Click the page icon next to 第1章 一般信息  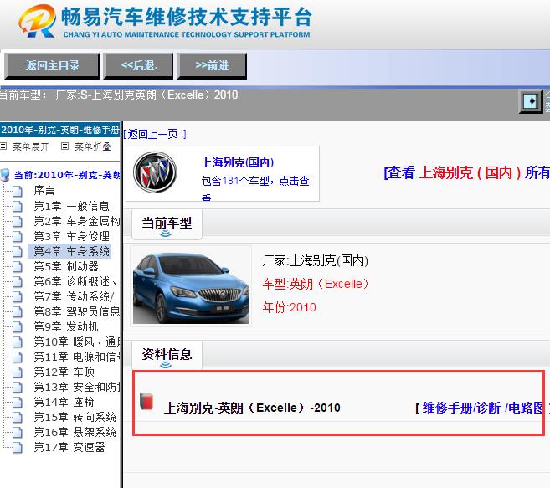18,206
